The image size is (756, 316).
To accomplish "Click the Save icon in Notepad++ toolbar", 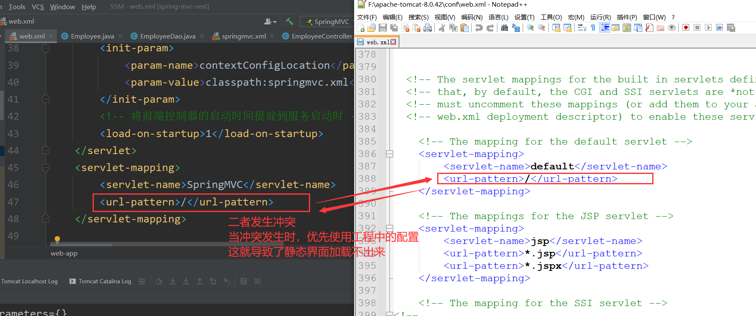I will 383,28.
